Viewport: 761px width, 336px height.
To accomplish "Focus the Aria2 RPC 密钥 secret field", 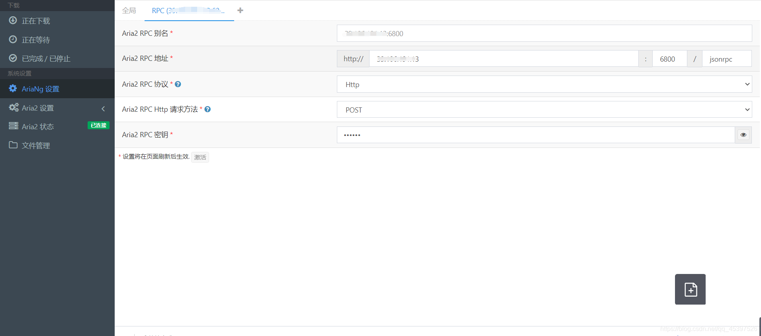I will point(536,135).
